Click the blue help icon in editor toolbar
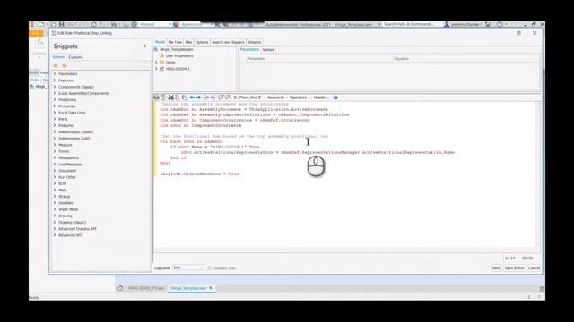 [x=335, y=97]
